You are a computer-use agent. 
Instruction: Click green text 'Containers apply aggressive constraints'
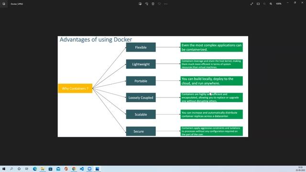pyautogui.click(x=211, y=131)
